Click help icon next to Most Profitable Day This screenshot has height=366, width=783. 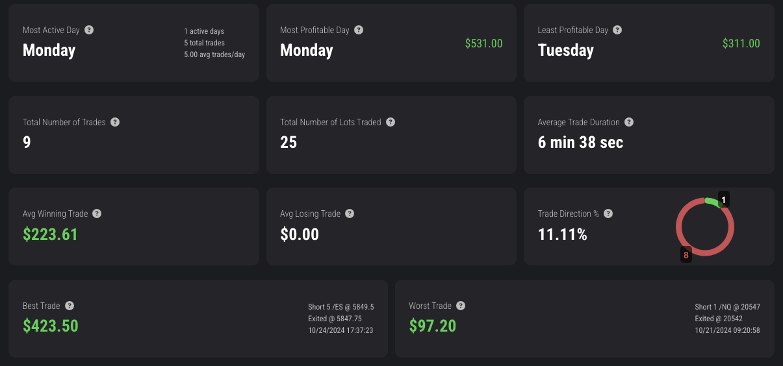tap(359, 30)
